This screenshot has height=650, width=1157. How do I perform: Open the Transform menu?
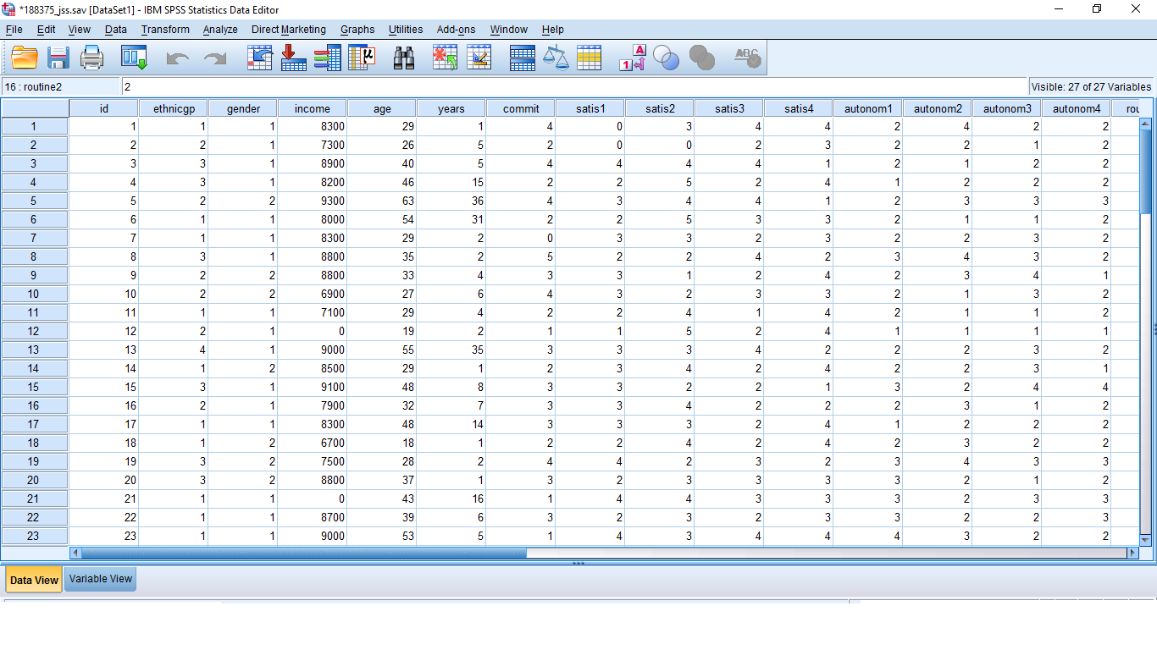165,30
